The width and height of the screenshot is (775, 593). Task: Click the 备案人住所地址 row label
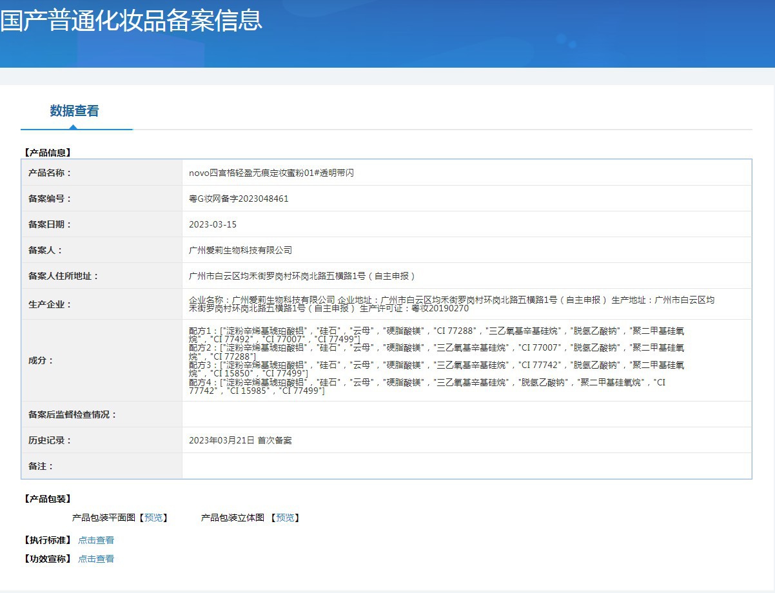64,276
